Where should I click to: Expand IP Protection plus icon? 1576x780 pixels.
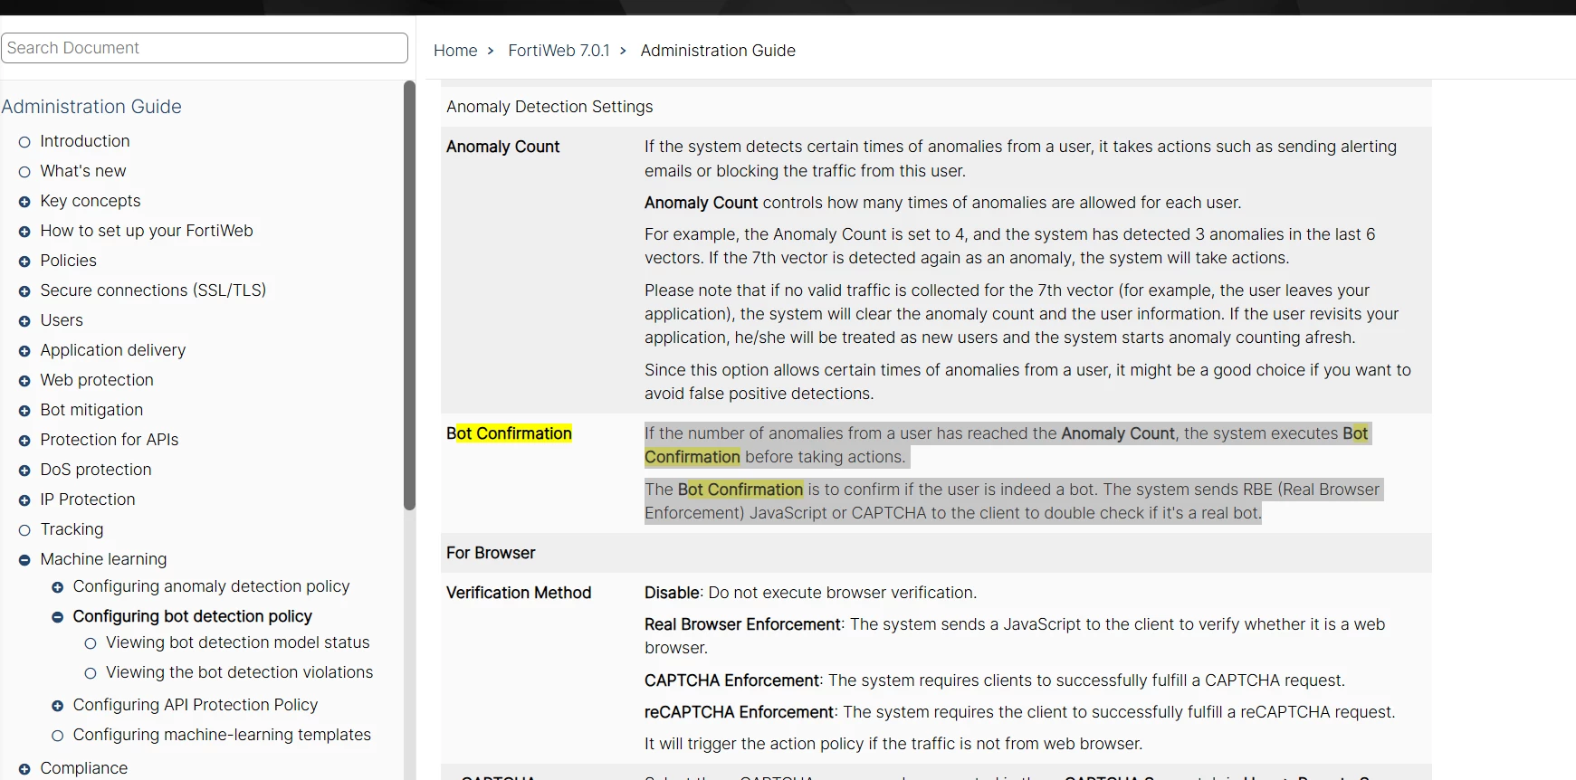24,500
